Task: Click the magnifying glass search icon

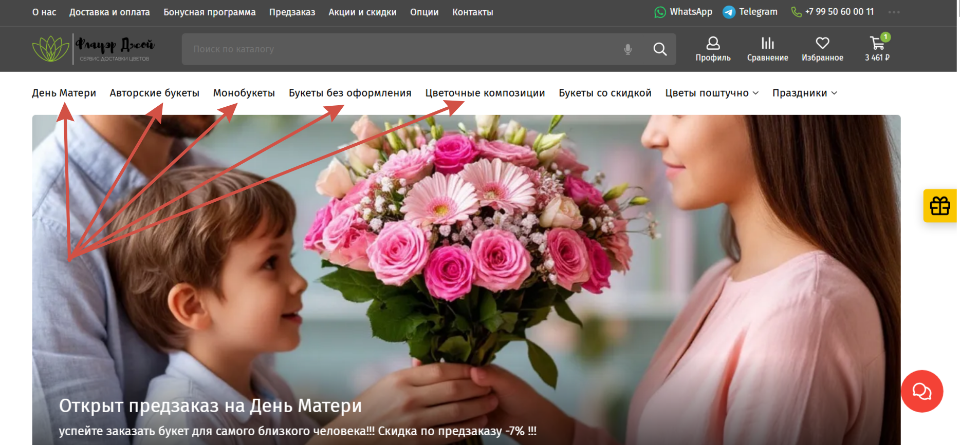Action: pos(660,49)
